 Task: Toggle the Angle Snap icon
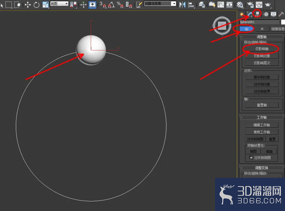pyautogui.click(x=112, y=5)
